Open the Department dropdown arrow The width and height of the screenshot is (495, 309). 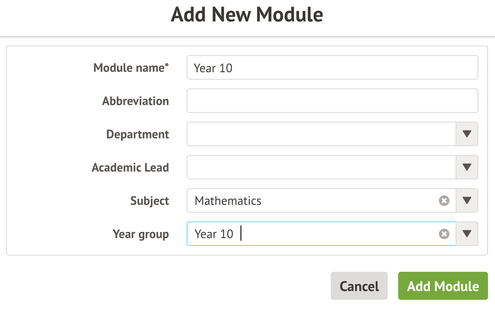pos(467,134)
